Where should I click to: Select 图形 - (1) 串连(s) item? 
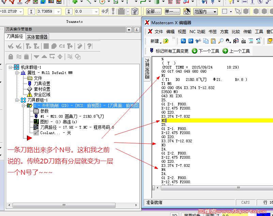tap(59, 122)
